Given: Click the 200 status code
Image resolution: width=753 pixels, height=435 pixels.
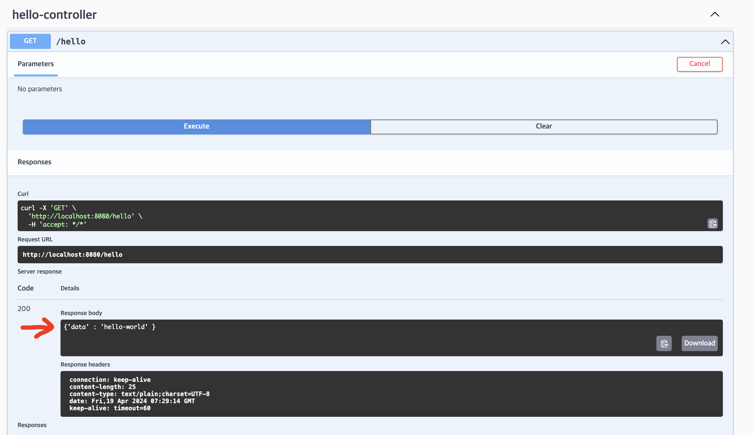Looking at the screenshot, I should (24, 309).
